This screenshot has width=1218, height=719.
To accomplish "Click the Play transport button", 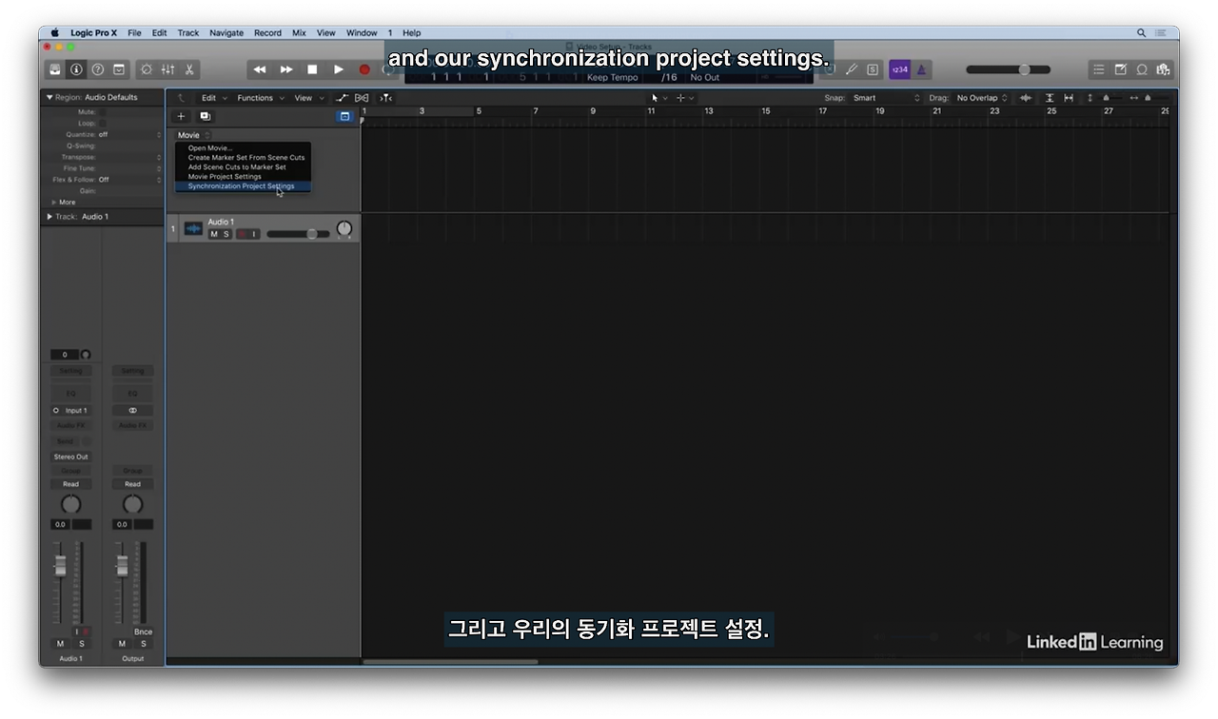I will (338, 69).
